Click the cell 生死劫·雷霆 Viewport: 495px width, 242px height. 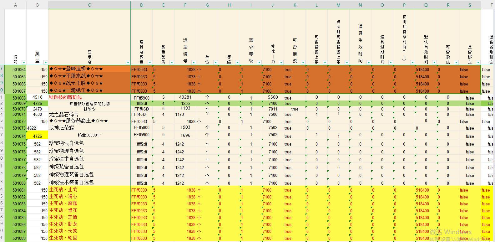click(63, 203)
